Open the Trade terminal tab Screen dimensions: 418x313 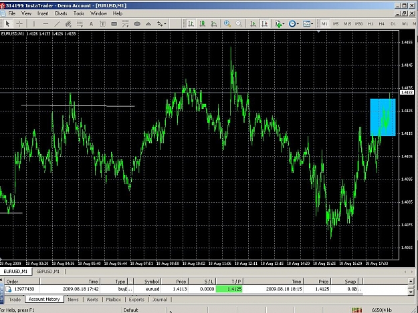point(15,300)
